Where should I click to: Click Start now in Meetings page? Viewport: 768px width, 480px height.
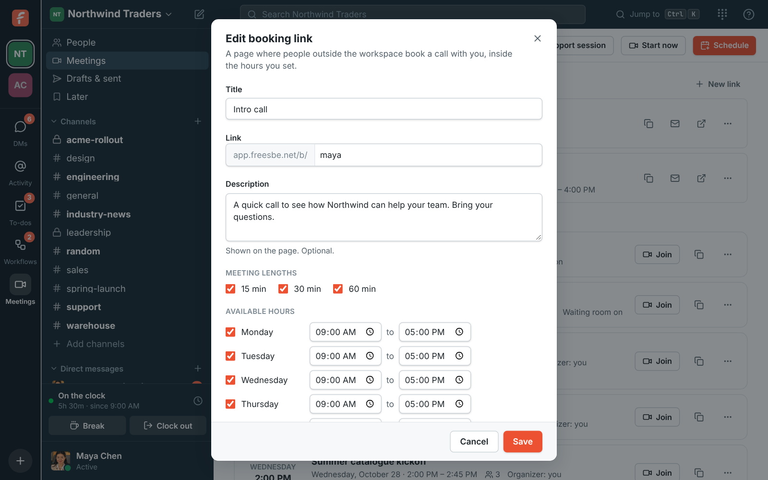point(653,45)
